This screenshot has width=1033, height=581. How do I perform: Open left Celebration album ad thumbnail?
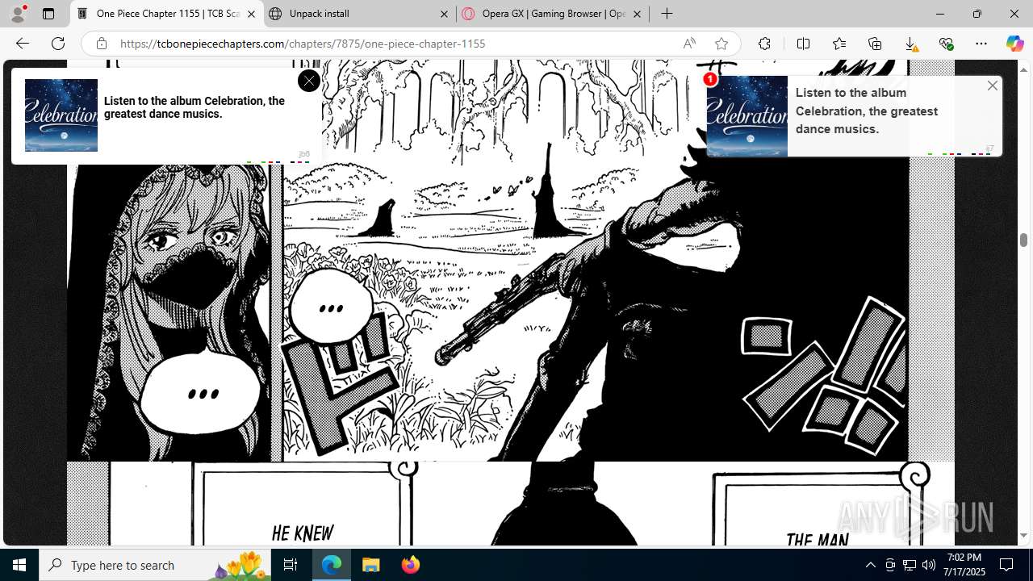coord(61,115)
